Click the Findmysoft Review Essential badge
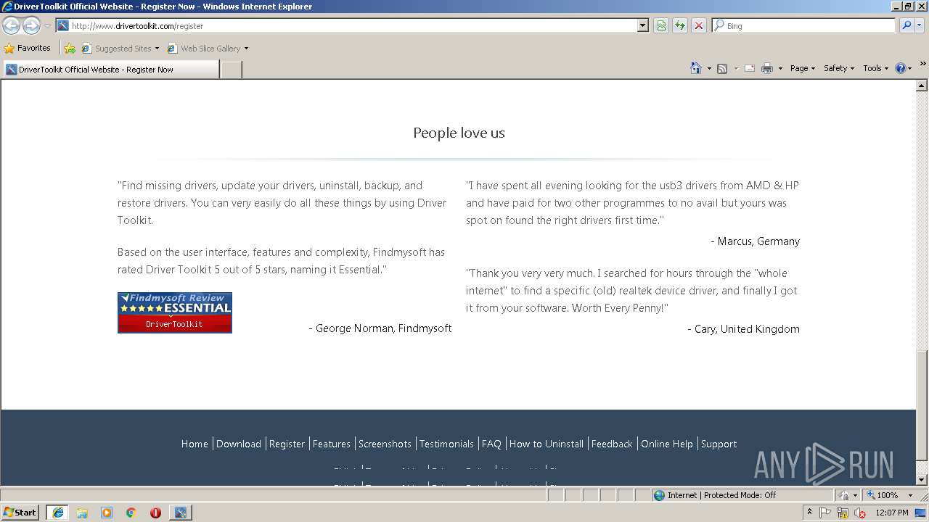Image resolution: width=929 pixels, height=522 pixels. pyautogui.click(x=175, y=312)
